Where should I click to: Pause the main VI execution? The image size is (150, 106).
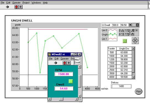pos(20,7)
